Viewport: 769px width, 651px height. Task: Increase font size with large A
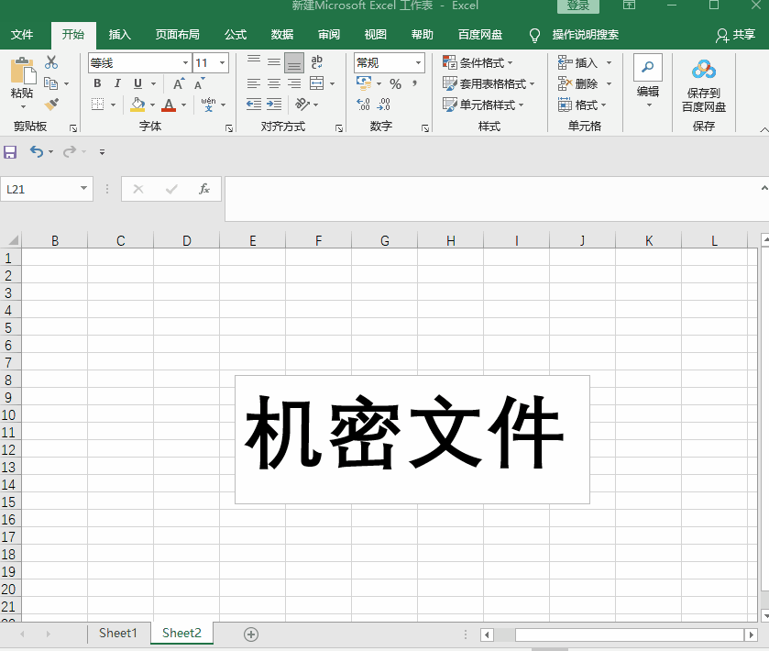pos(179,83)
